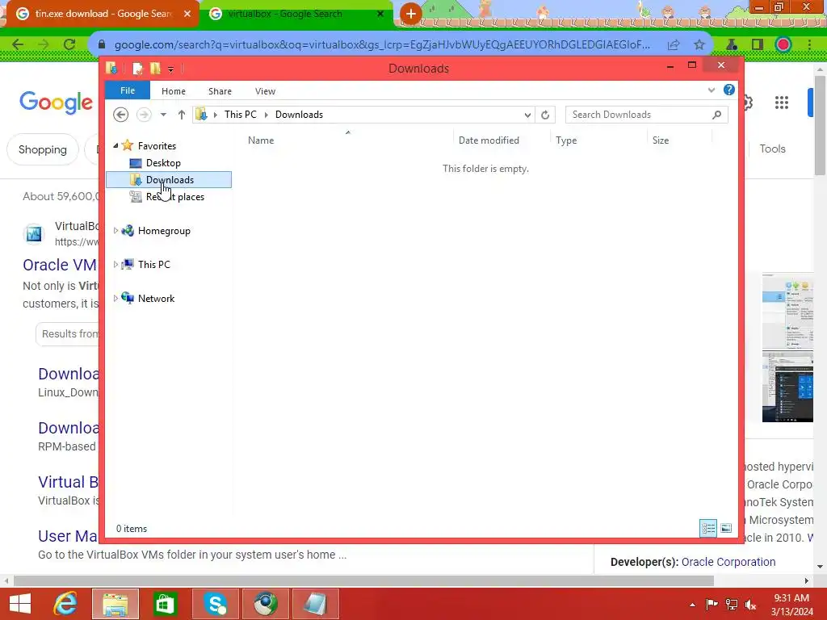Open the Windows Start button
Screen dimensions: 827x620
20,604
